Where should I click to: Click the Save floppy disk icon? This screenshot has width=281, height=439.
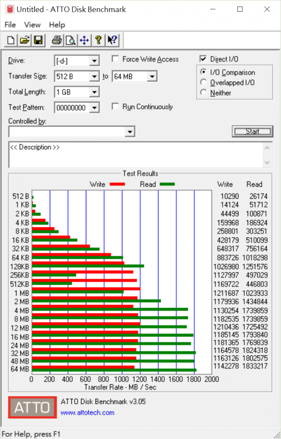[x=38, y=41]
